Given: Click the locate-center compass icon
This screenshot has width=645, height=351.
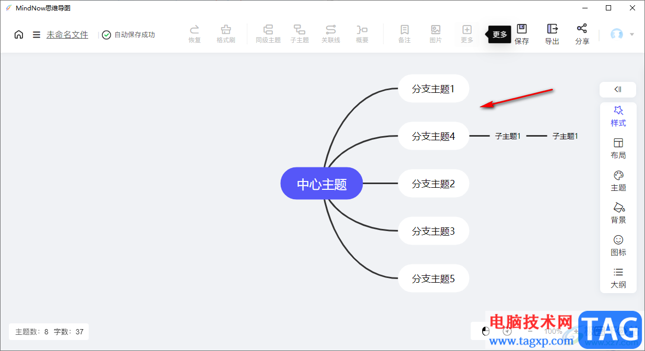Looking at the screenshot, I should (x=507, y=331).
